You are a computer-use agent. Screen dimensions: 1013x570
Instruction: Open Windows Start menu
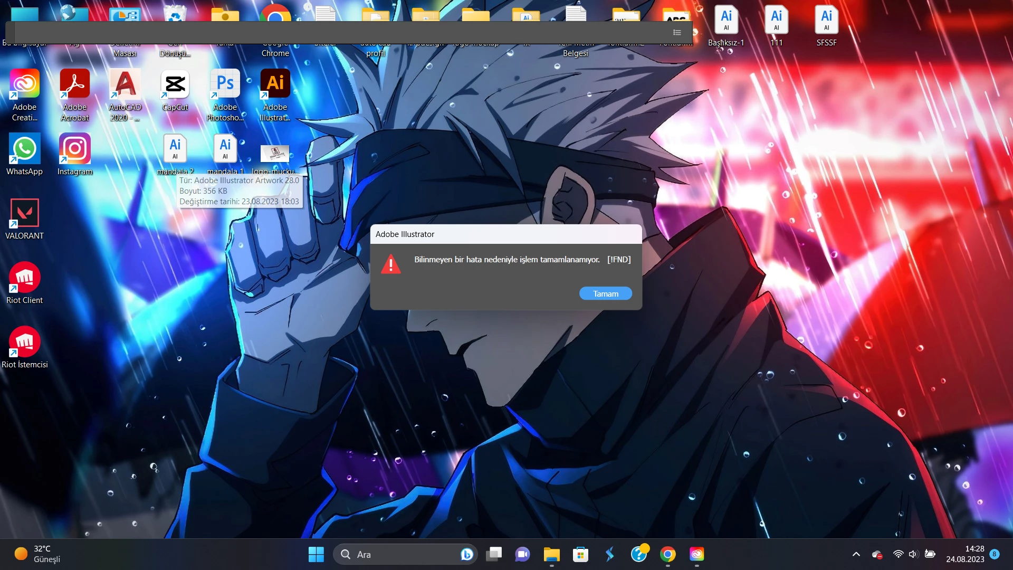pos(316,554)
